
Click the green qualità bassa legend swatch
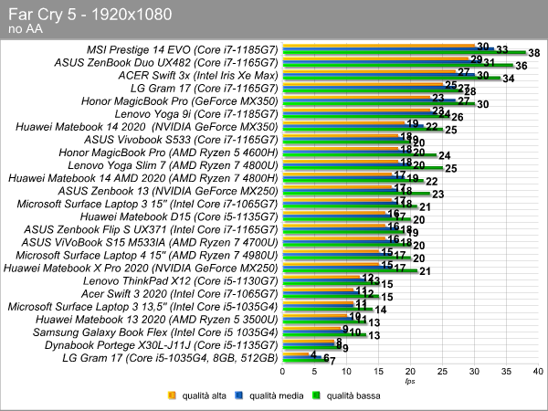tap(317, 395)
